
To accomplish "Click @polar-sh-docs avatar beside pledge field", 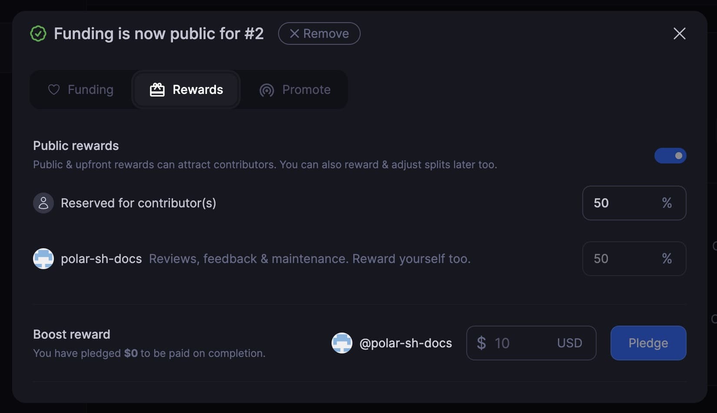I will click(342, 343).
